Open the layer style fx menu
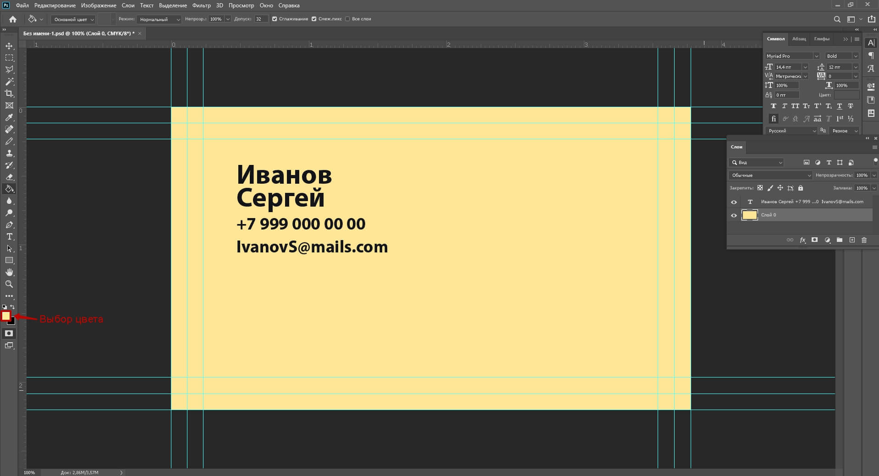The image size is (879, 476). click(802, 240)
